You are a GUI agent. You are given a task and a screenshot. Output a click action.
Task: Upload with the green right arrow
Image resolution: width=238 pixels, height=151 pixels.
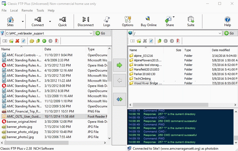(120, 65)
